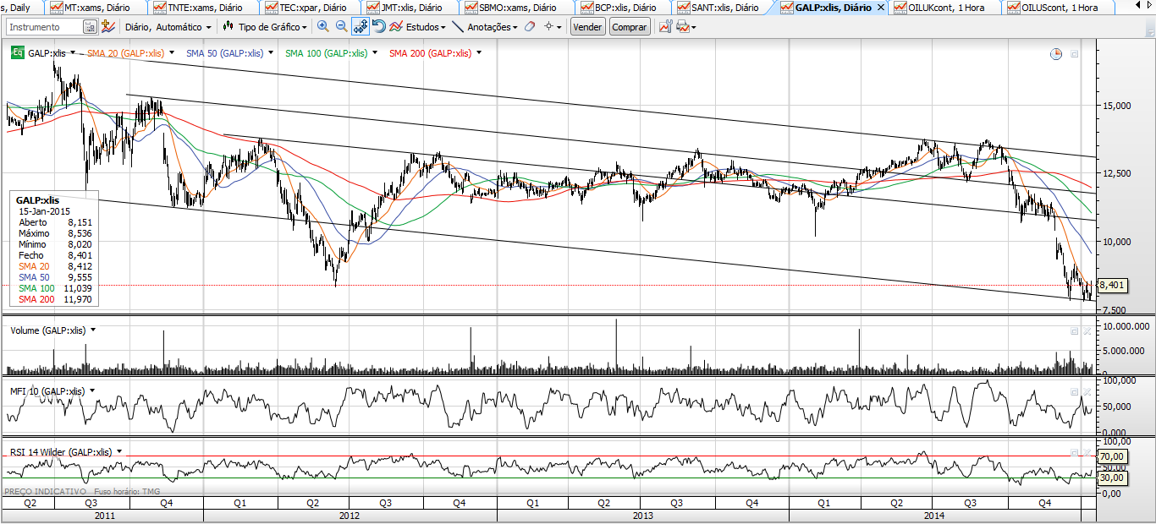Open the instrument lookup icon beside Instrumento field
The height and width of the screenshot is (524, 1156).
(91, 27)
